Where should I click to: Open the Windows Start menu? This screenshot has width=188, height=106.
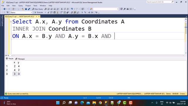(x=58, y=103)
